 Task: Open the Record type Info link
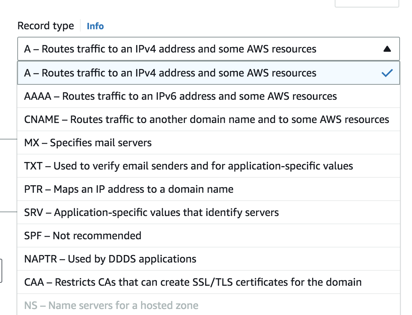95,26
